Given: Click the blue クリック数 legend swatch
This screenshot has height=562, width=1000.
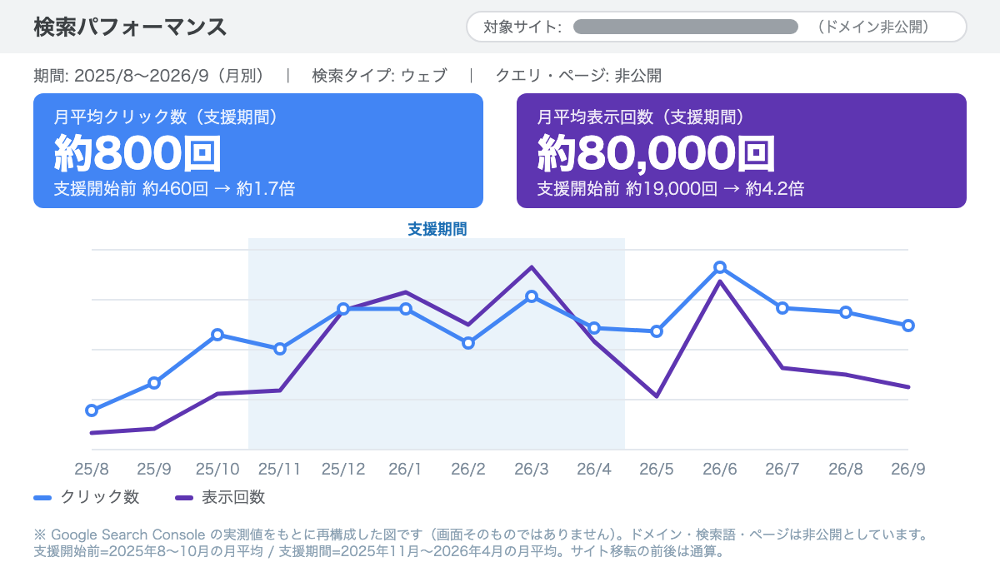Looking at the screenshot, I should click(x=43, y=498).
